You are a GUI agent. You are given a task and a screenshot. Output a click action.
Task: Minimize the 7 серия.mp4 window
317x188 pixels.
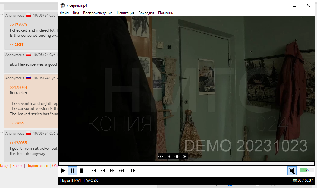tap(281, 5)
